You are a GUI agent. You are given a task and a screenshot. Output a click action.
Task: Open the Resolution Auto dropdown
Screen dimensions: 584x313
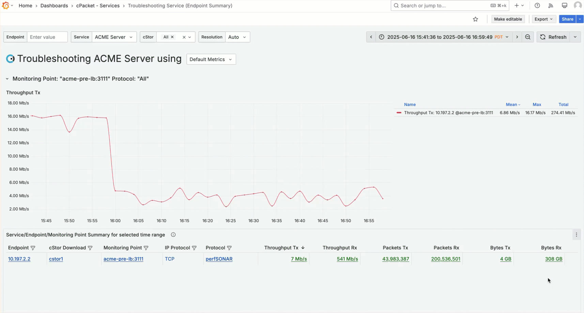[x=237, y=37]
